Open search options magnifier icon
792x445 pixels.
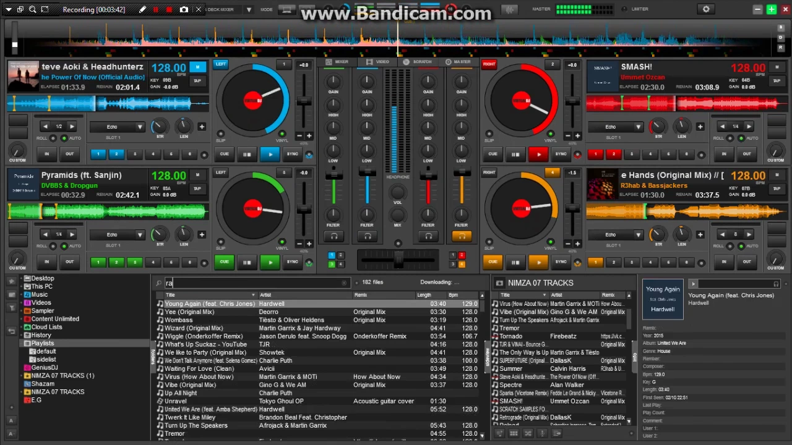tap(159, 283)
